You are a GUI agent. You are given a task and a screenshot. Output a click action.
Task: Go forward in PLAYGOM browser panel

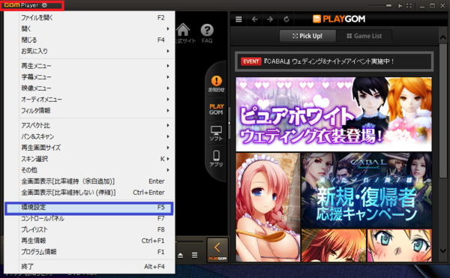point(270,19)
